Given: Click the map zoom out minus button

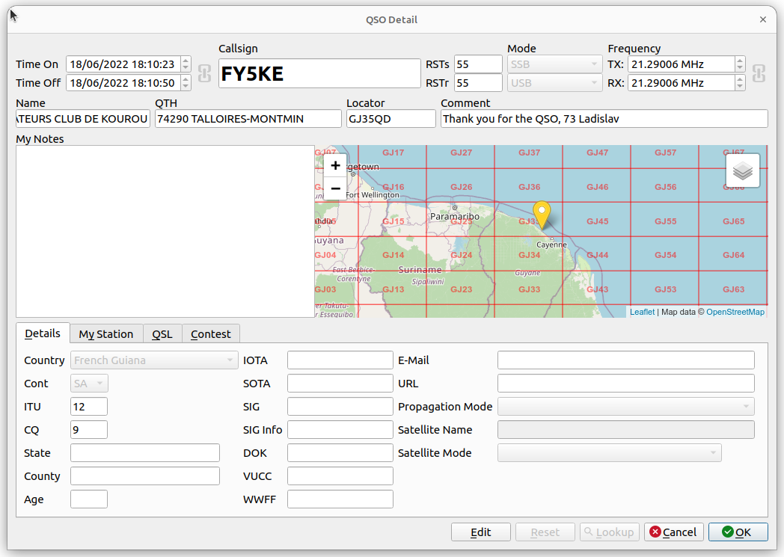Looking at the screenshot, I should pyautogui.click(x=335, y=189).
